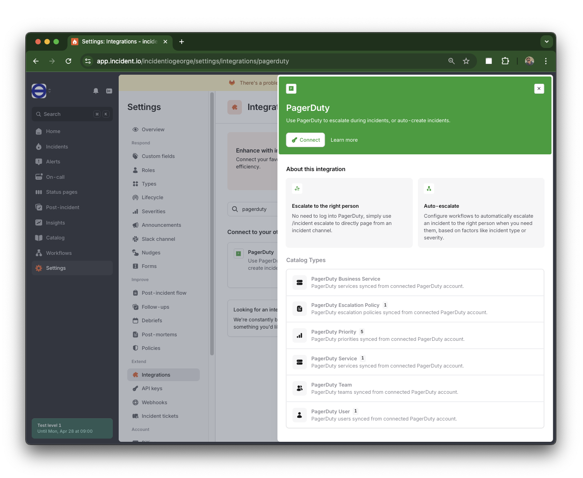Bookmark this page with the star icon

point(466,61)
